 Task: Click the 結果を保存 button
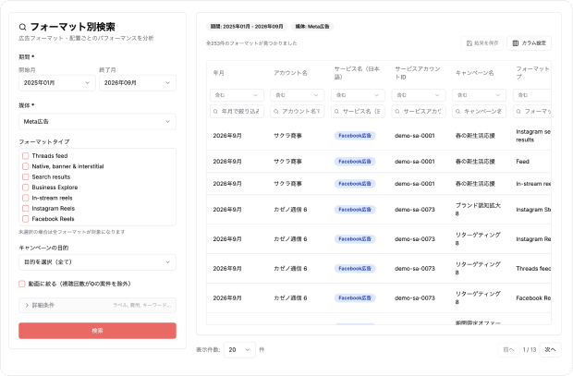[482, 43]
